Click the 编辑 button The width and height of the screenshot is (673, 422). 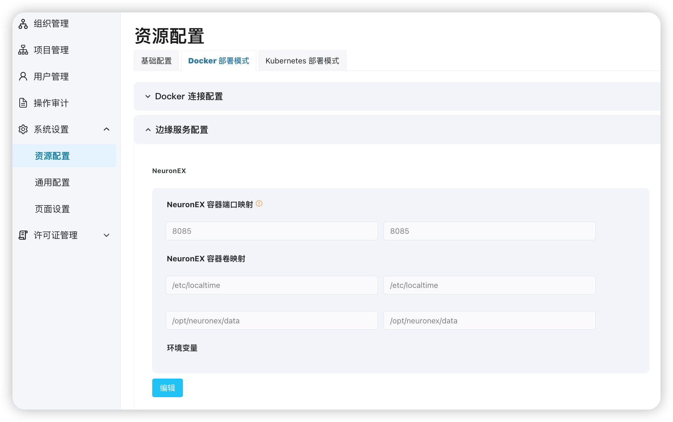(167, 388)
